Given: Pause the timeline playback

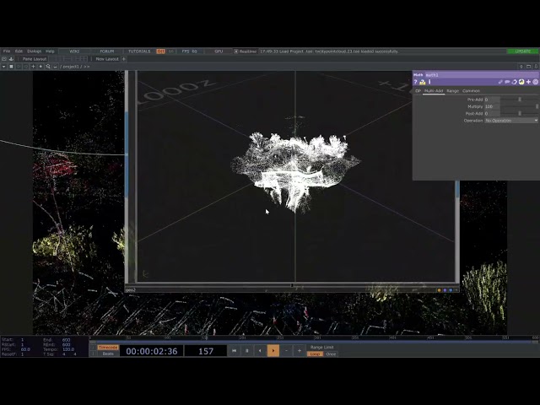Looking at the screenshot, I should tap(247, 351).
